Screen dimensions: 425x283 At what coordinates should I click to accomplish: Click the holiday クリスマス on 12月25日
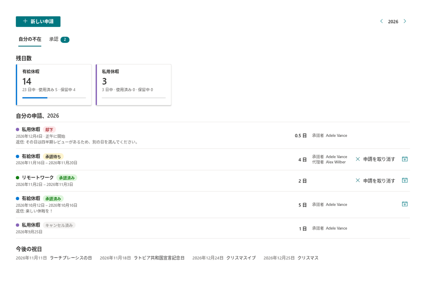[308, 258]
